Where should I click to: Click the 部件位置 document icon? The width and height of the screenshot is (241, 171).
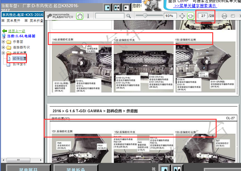click(9, 58)
